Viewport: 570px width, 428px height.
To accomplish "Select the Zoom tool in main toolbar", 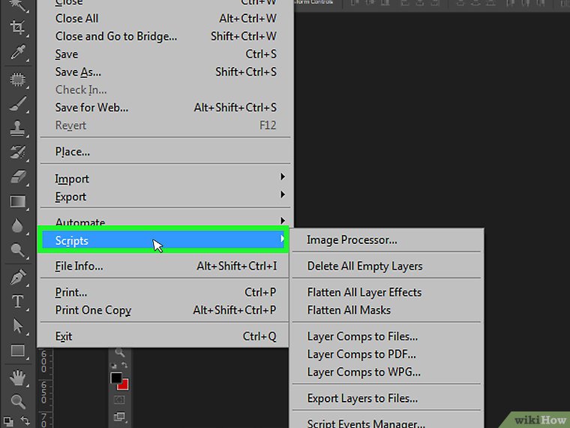I will [18, 401].
